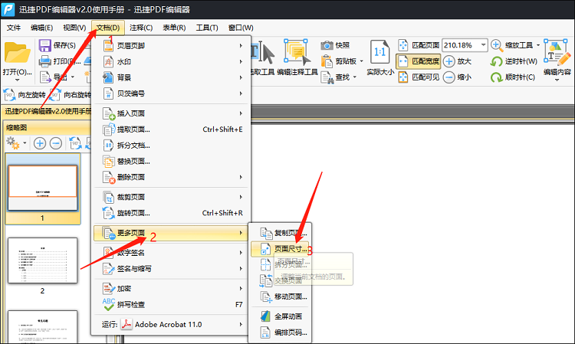
Task: Choose 页眉页脚 from the document menu
Action: pyautogui.click(x=171, y=46)
